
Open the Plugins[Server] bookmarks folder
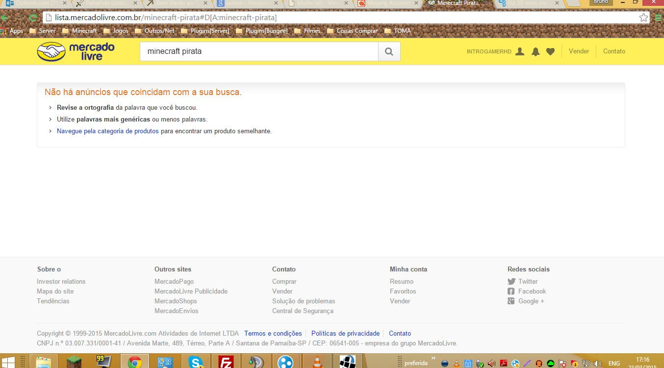coord(205,31)
